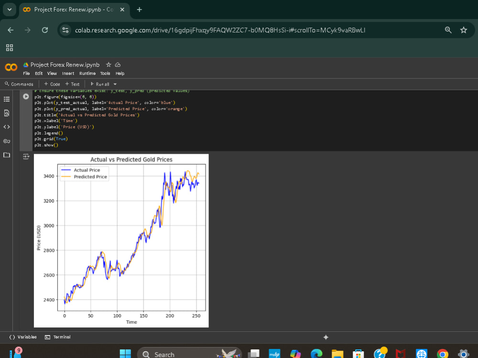Image resolution: width=478 pixels, height=358 pixels.
Task: Click Run all button
Action: pyautogui.click(x=100, y=84)
